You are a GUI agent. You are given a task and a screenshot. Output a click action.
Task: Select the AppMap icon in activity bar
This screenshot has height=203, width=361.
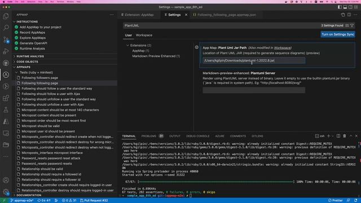coord(6,75)
